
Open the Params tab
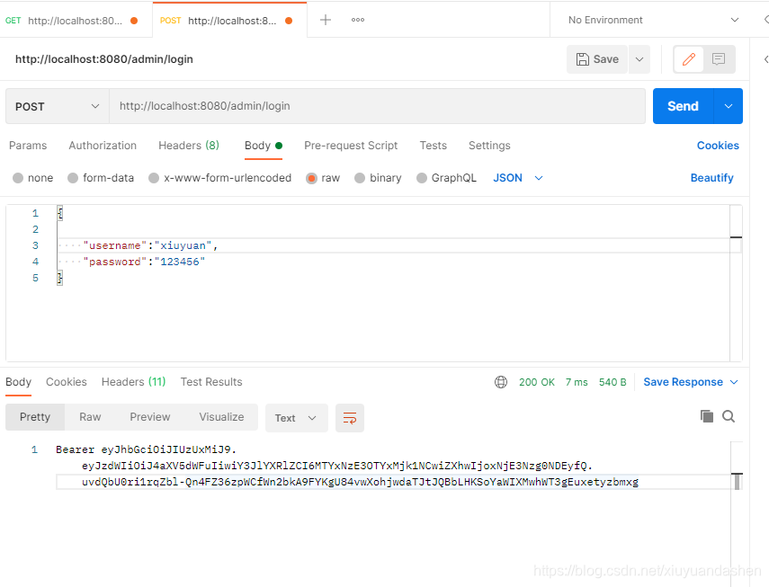click(28, 146)
